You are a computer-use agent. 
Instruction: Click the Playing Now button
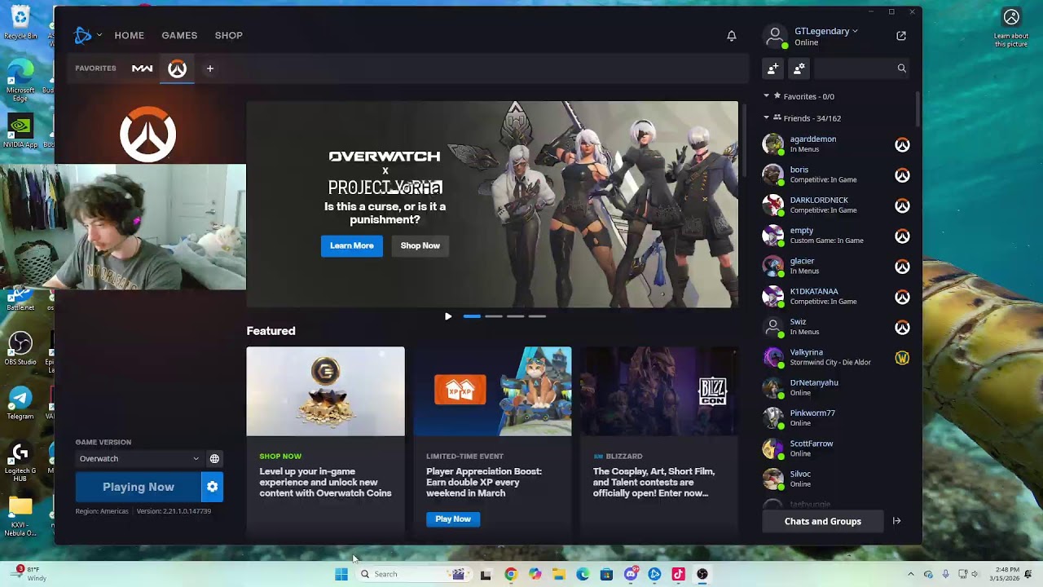[x=139, y=487]
